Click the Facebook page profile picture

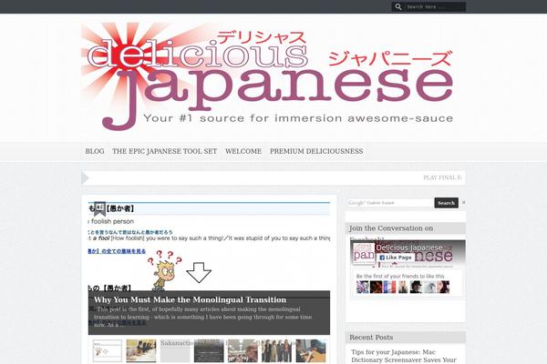point(364,253)
